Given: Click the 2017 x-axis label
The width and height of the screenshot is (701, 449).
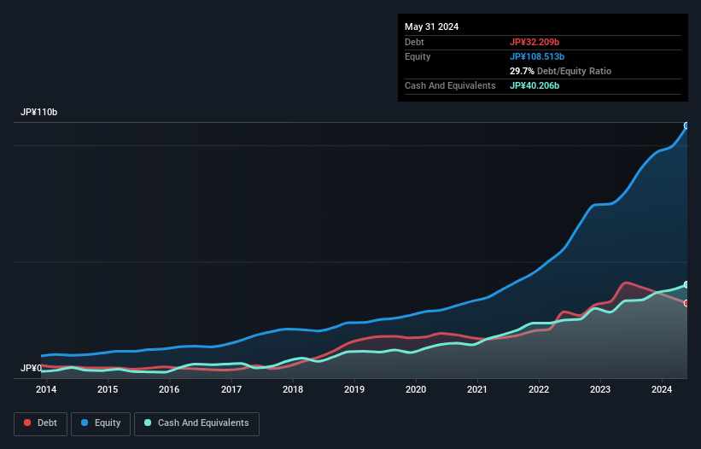Looking at the screenshot, I should click(231, 389).
